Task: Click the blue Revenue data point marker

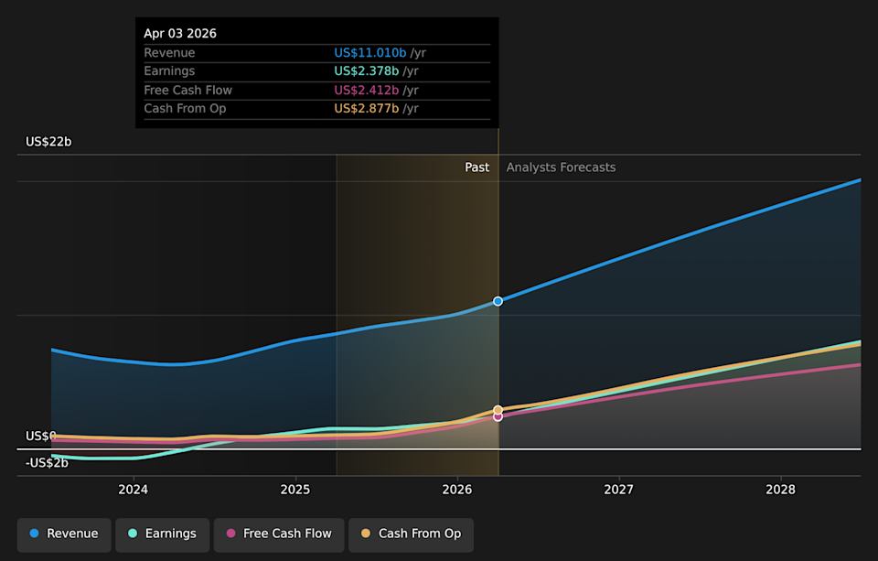Action: tap(498, 301)
